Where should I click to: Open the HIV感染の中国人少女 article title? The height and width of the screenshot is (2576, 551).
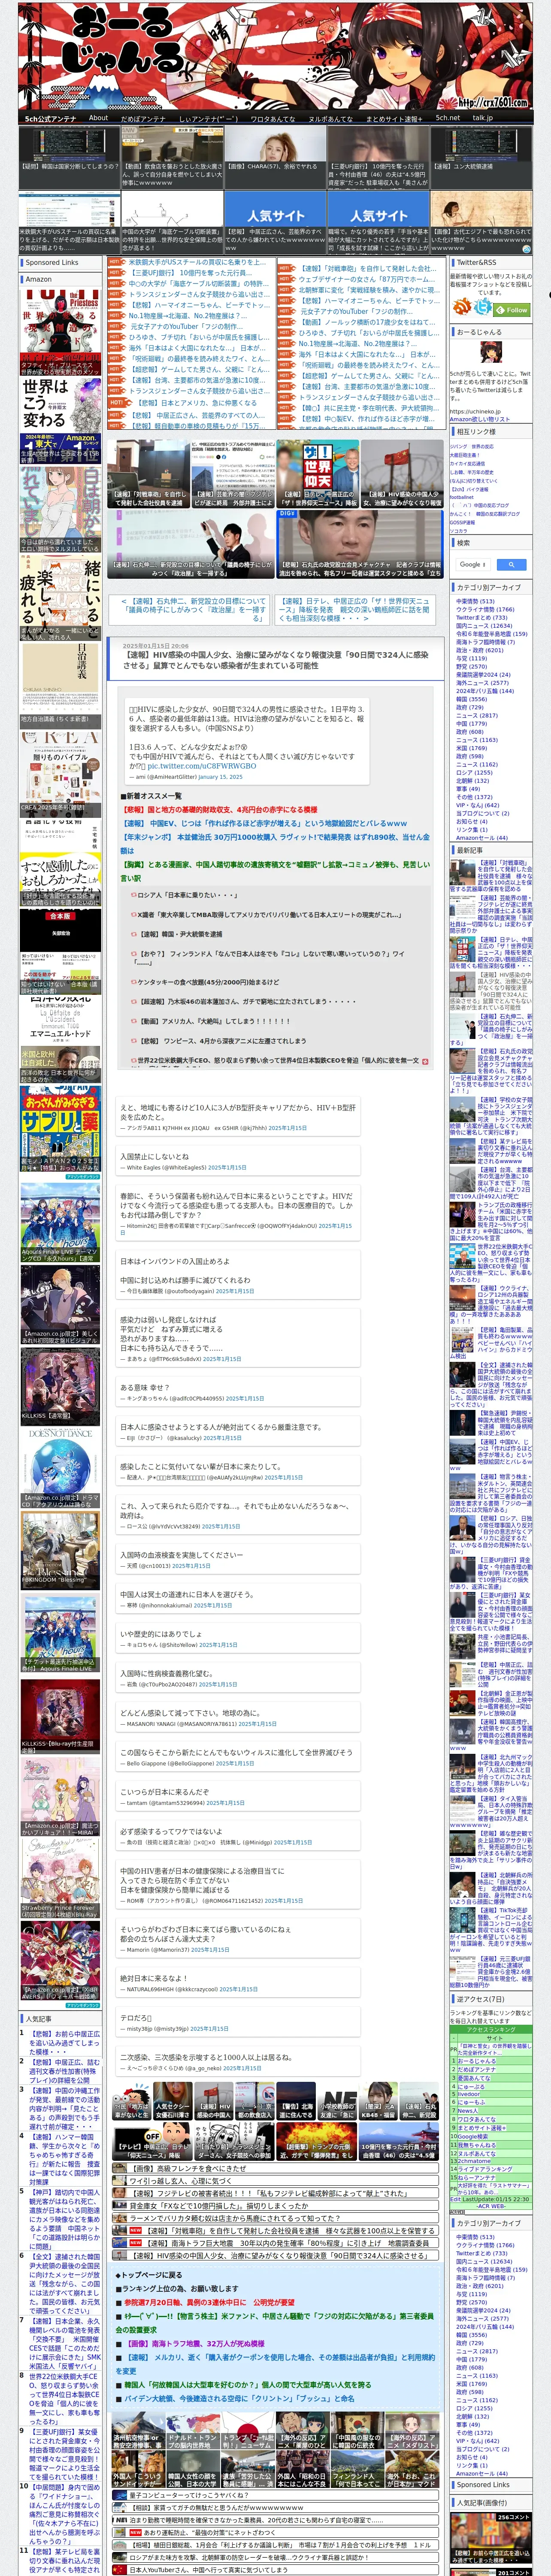pos(276,660)
